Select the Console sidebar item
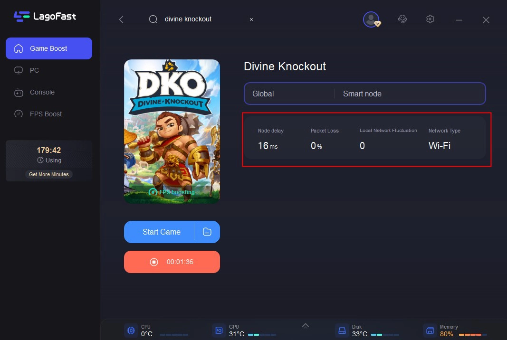The width and height of the screenshot is (507, 340). [x=42, y=92]
